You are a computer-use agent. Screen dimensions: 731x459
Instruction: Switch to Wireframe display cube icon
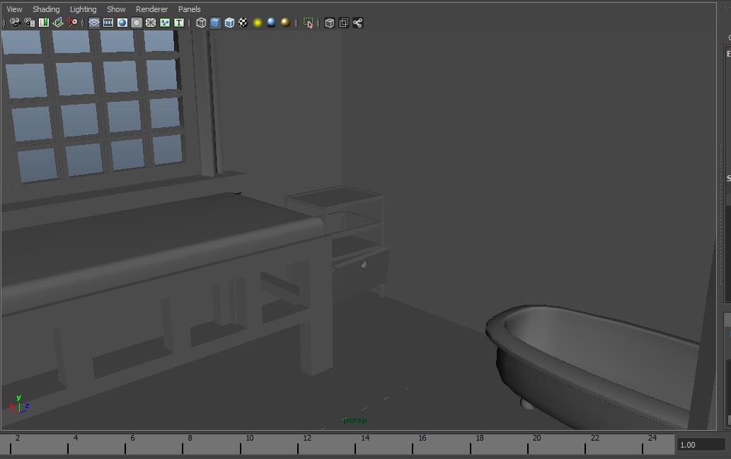pos(201,23)
